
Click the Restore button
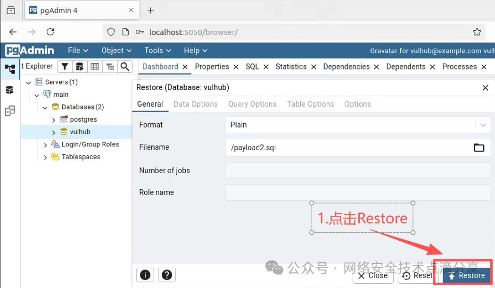point(467,276)
